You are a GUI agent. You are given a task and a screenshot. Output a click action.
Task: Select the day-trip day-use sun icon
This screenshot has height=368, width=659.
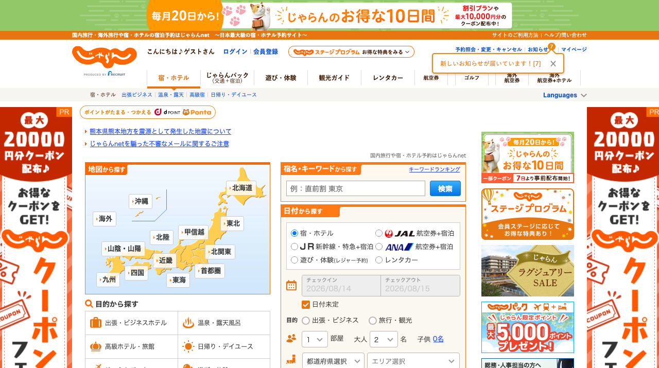click(188, 346)
